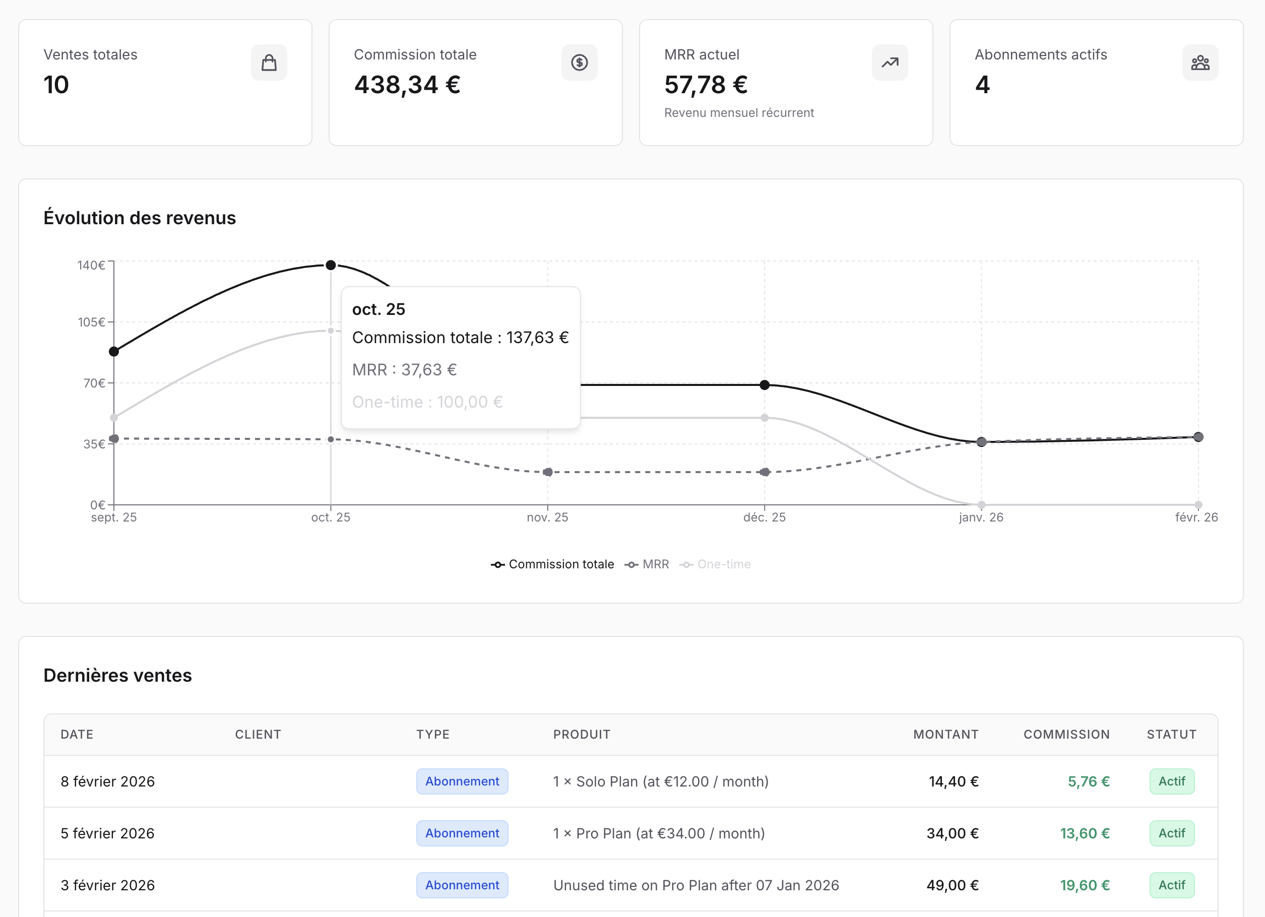The image size is (1265, 917).
Task: Click the Commission totale legend marker
Action: pyautogui.click(x=497, y=564)
